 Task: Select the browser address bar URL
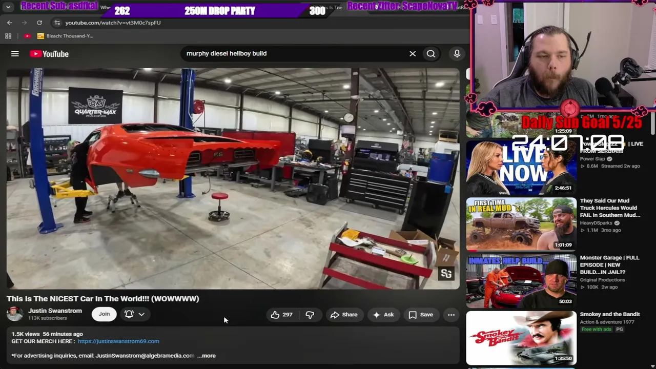pos(113,23)
